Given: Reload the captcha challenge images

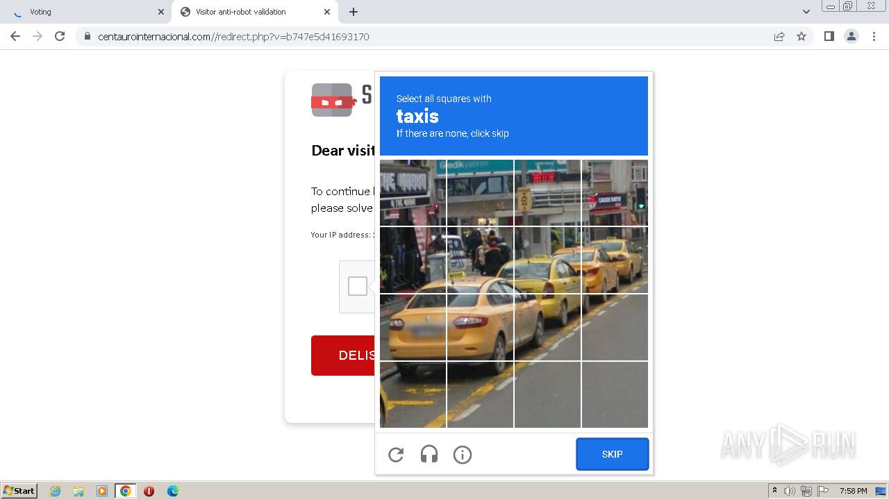Looking at the screenshot, I should tap(396, 455).
